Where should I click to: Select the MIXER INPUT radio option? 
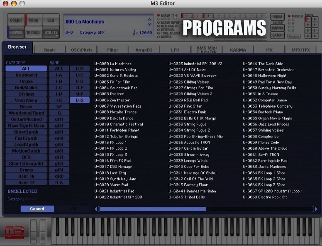159,22
